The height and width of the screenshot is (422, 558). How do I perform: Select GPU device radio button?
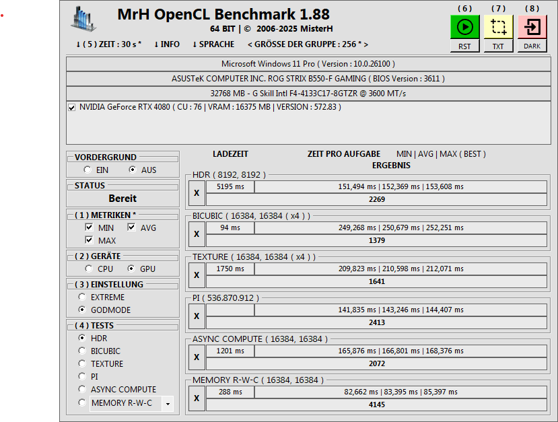(x=131, y=269)
